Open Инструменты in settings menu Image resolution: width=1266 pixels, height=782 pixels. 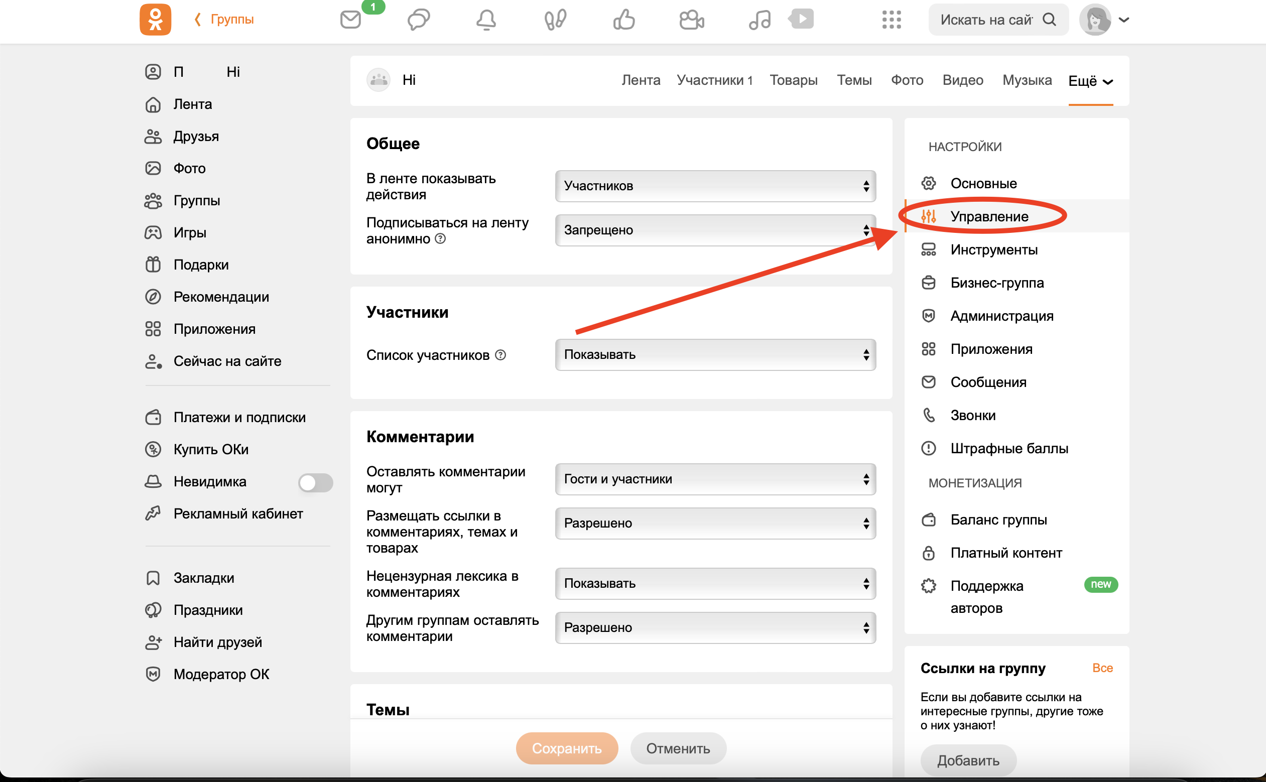click(x=993, y=250)
